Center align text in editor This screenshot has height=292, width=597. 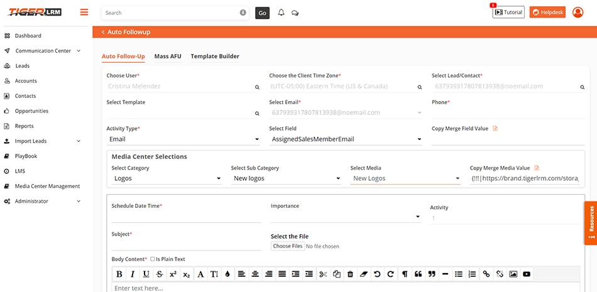pyautogui.click(x=255, y=274)
